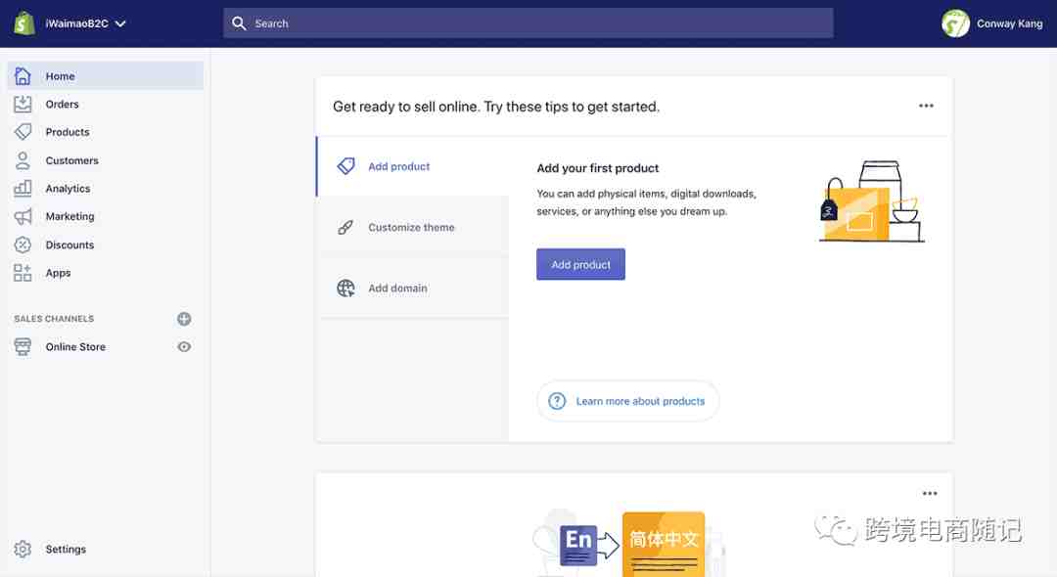Click the Shopify bag logo
This screenshot has width=1057, height=577.
(24, 23)
